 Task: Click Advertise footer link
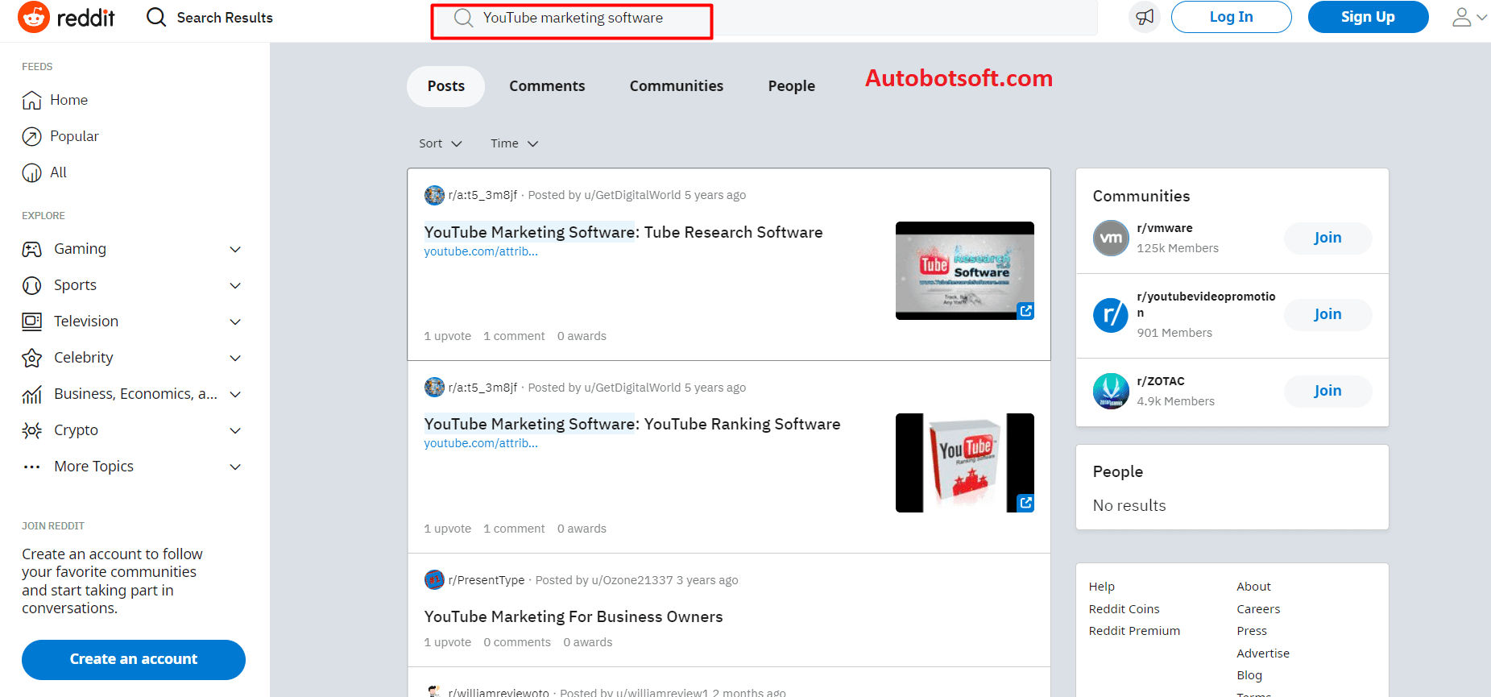coord(1263,653)
